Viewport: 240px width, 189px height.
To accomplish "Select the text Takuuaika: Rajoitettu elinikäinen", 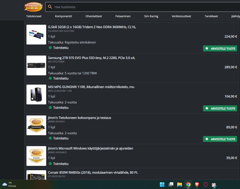I will click(x=72, y=43).
